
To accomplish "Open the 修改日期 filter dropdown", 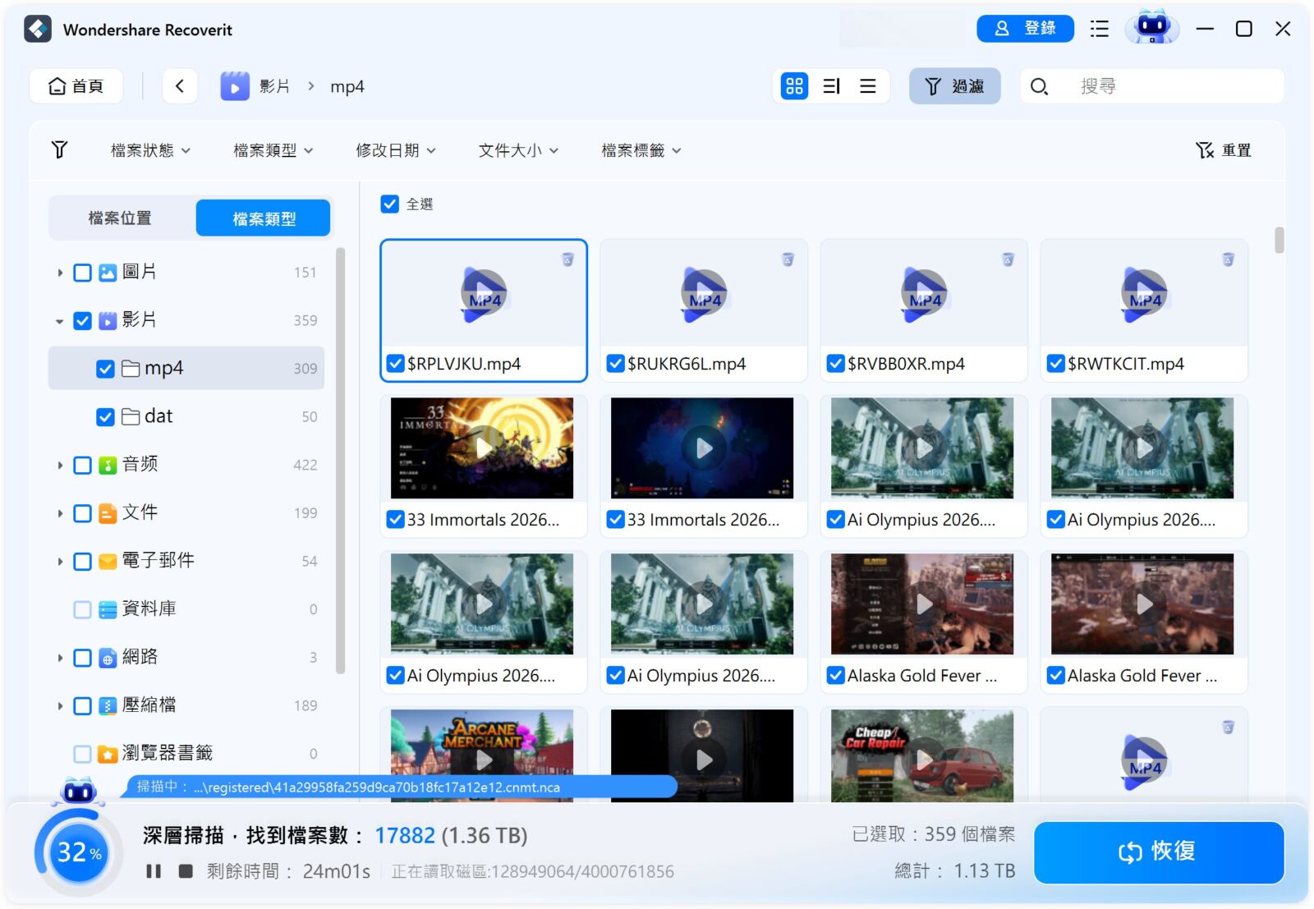I will click(x=395, y=150).
